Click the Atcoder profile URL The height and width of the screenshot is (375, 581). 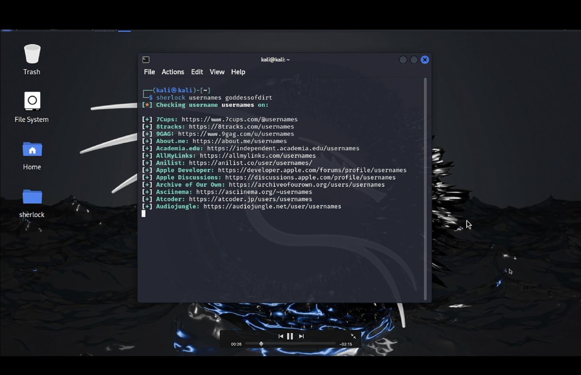[x=251, y=199]
